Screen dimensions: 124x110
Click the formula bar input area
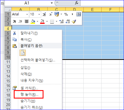pyautogui.click(x=102, y=3)
